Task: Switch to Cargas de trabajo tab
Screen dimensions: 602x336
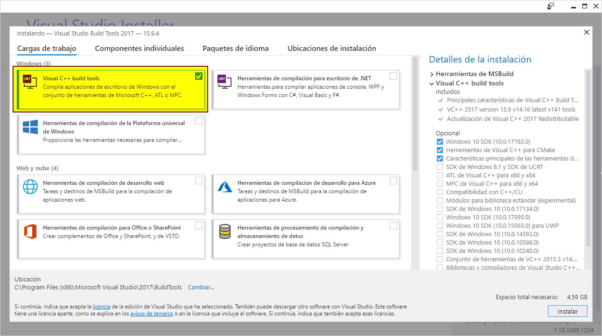Action: pos(47,49)
